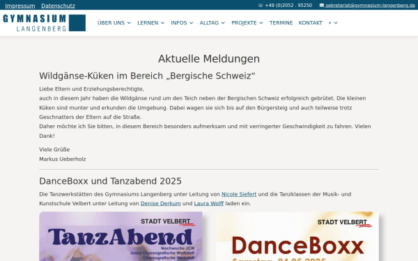Click the Wildgänse-Küken article heading
Screen dimensions: 418x261
tap(147, 76)
